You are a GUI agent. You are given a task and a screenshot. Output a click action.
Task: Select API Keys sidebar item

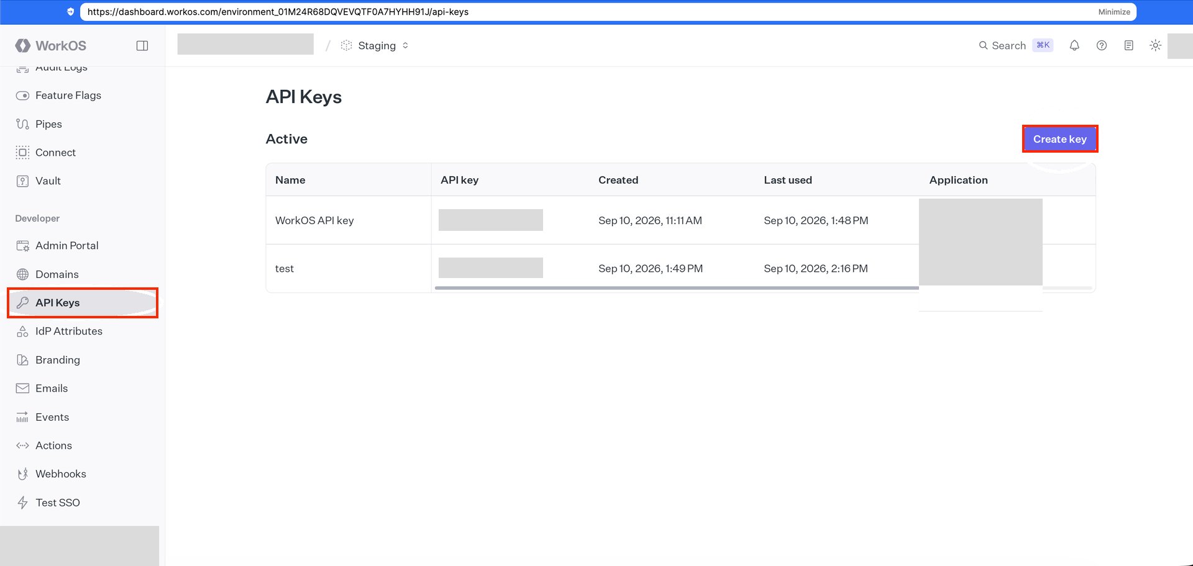83,303
